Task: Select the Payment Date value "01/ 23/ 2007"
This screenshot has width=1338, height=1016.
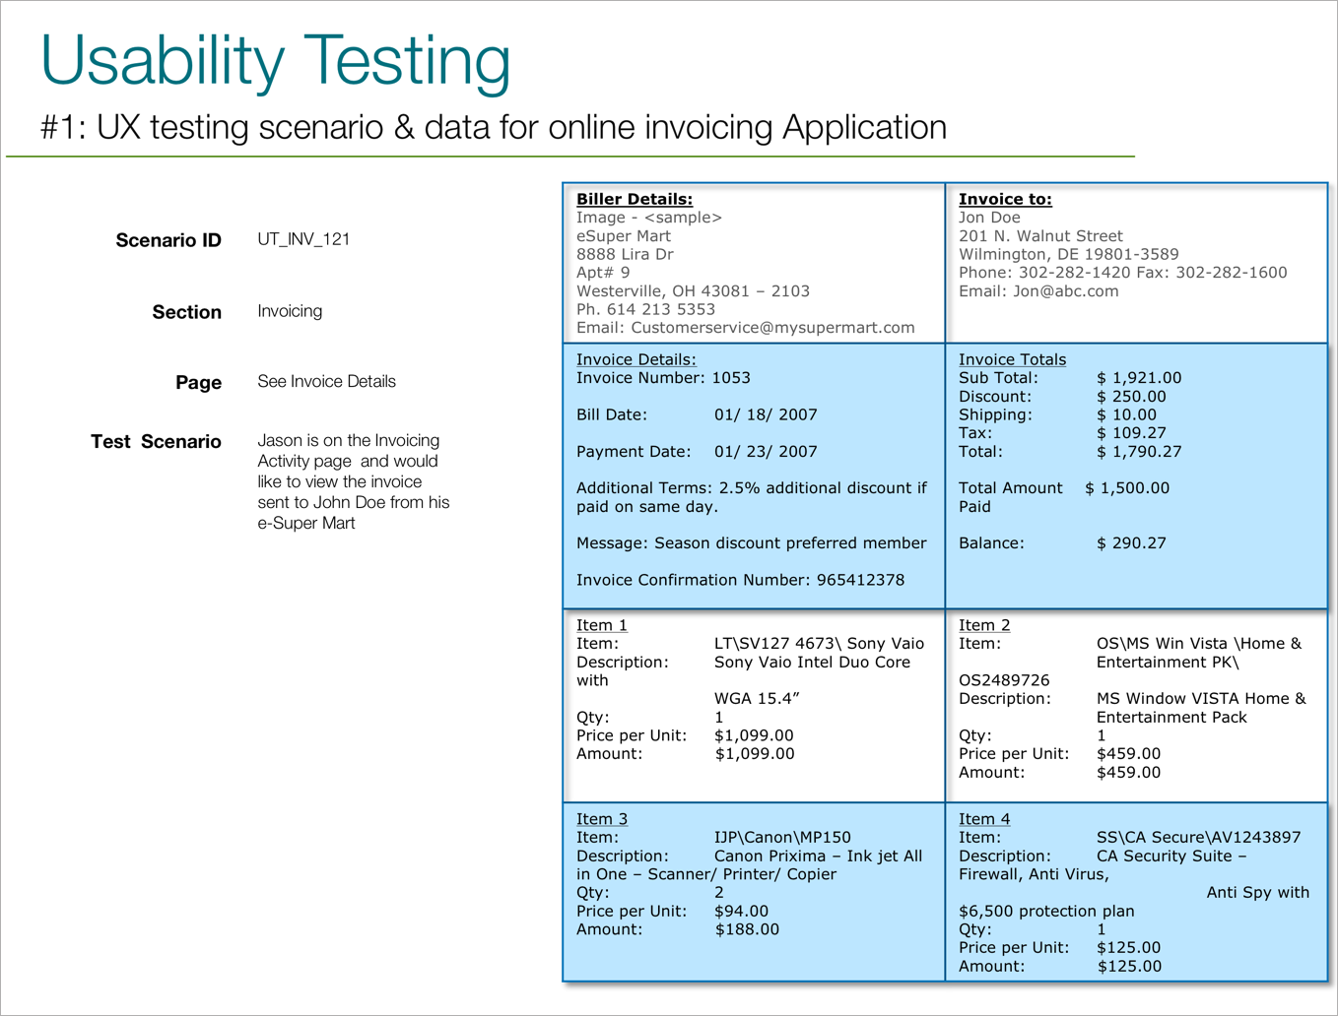Action: pyautogui.click(x=766, y=452)
